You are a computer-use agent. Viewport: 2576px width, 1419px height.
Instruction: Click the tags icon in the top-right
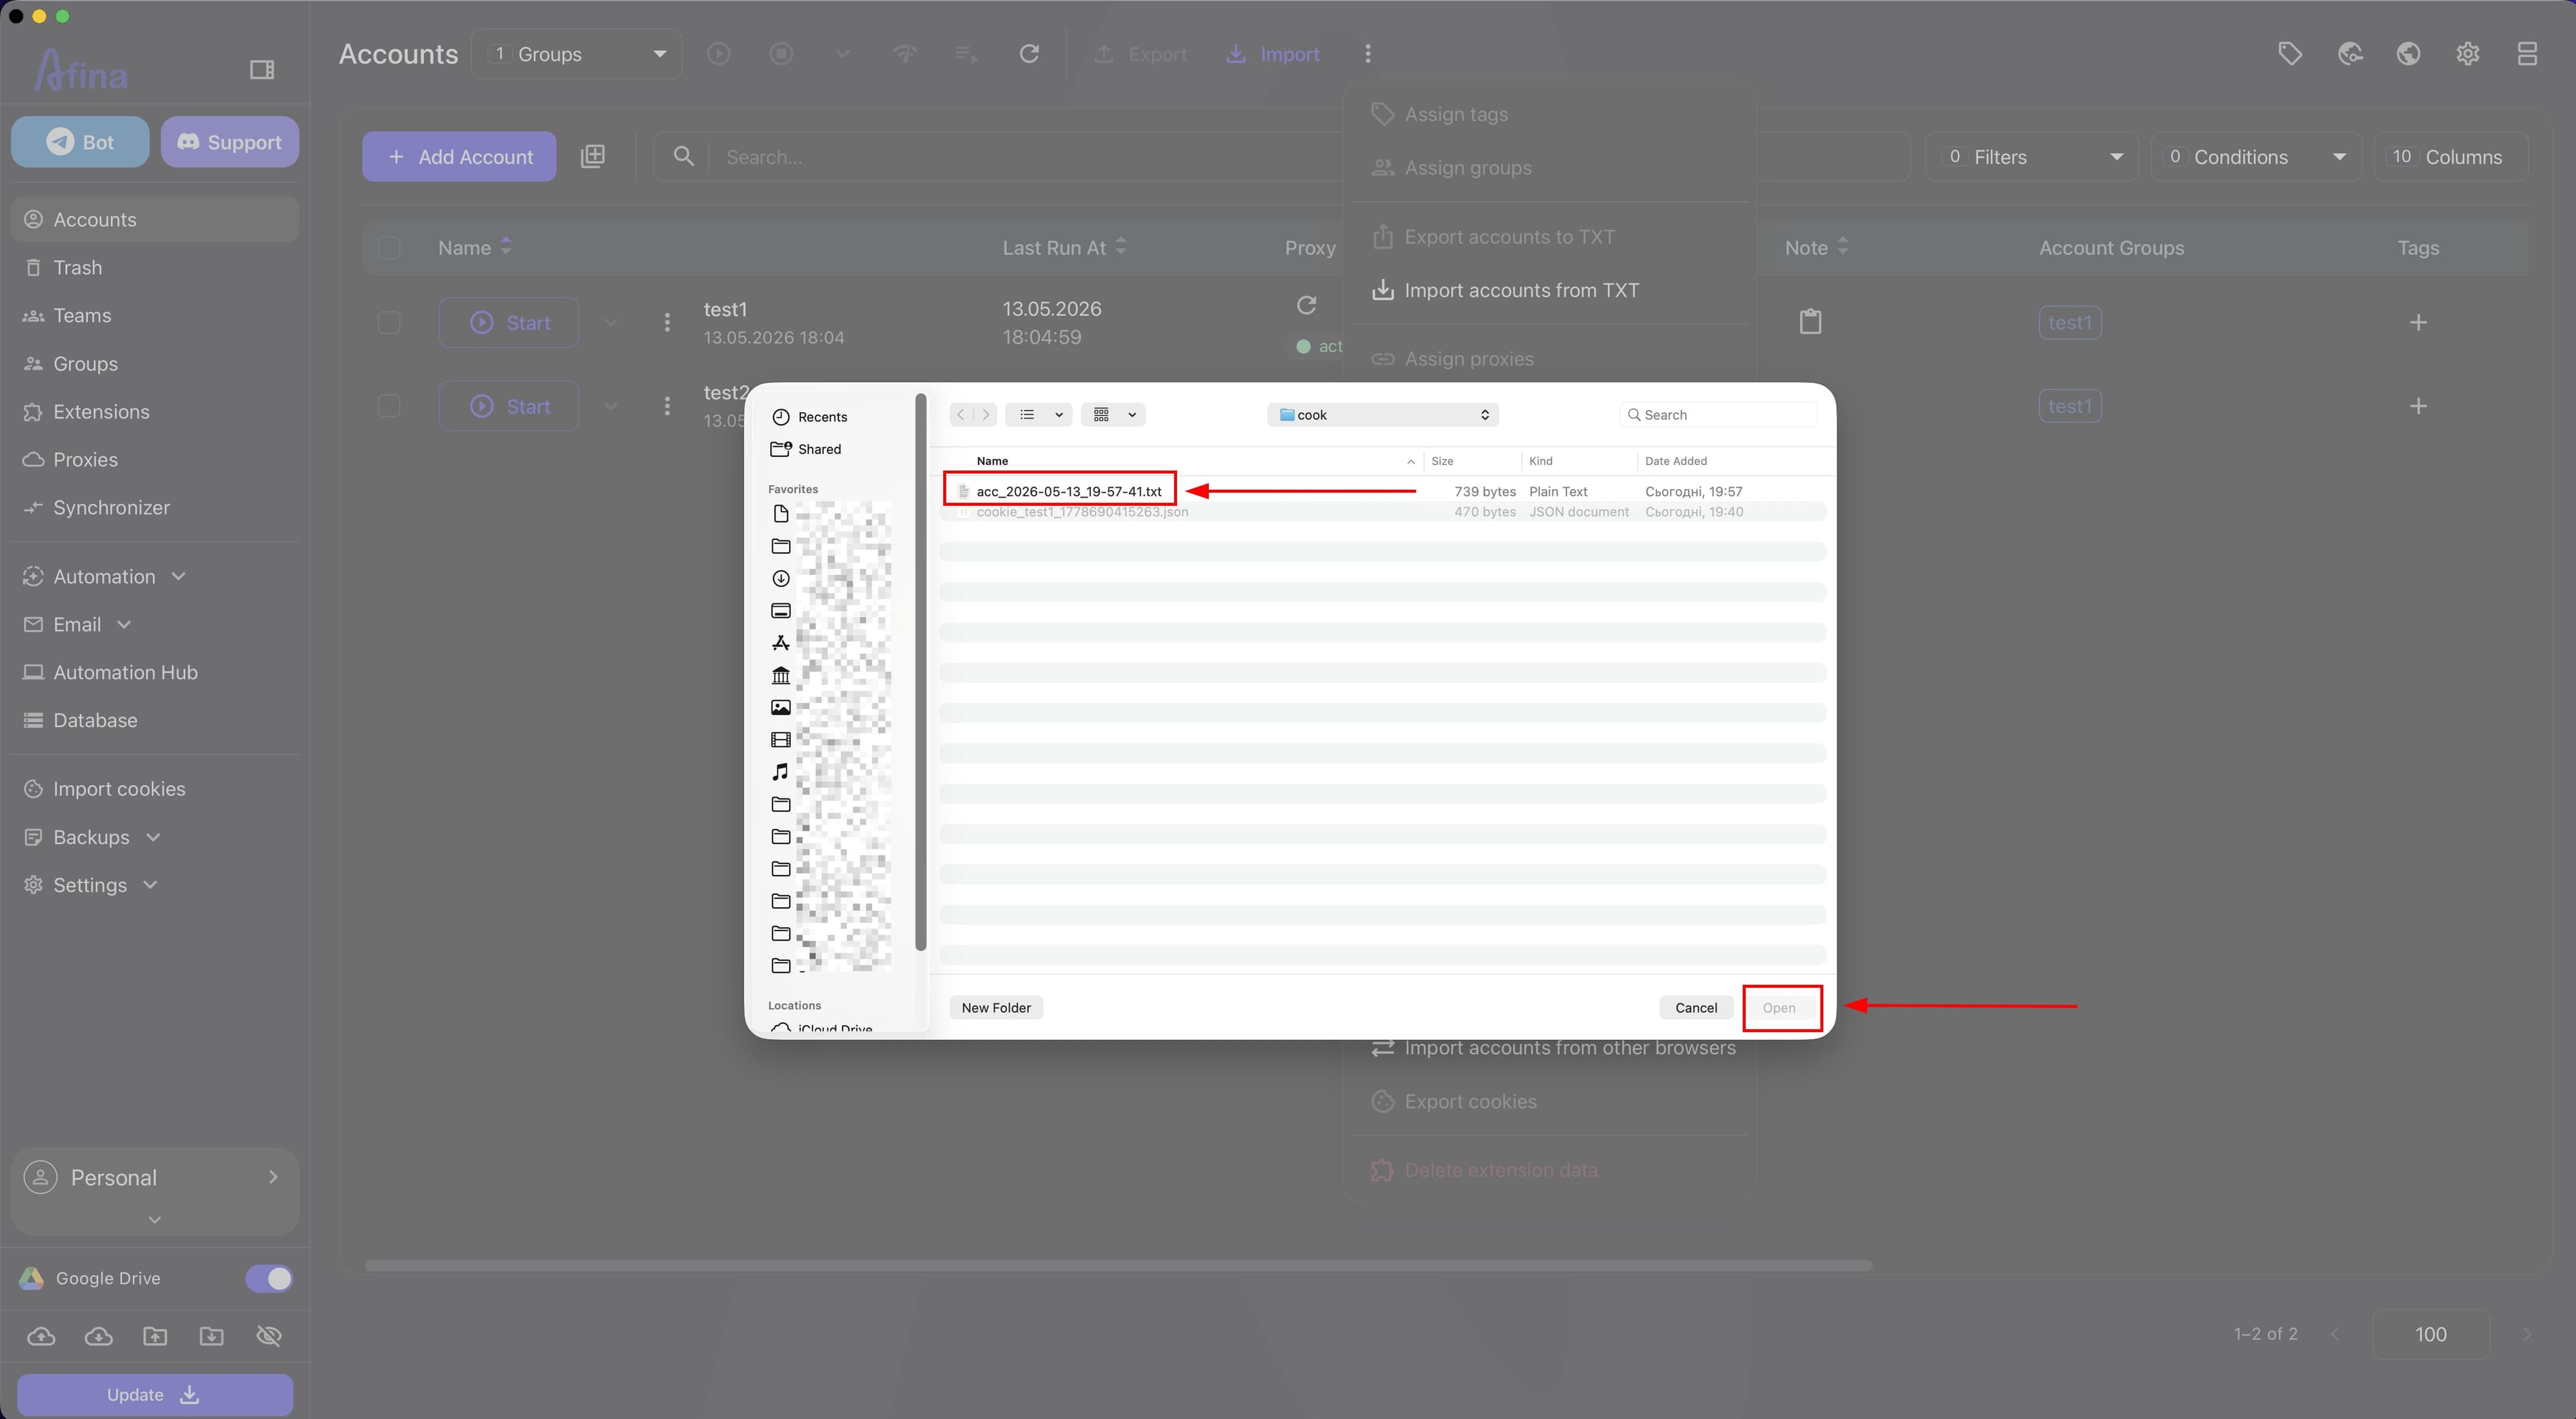[x=2290, y=54]
